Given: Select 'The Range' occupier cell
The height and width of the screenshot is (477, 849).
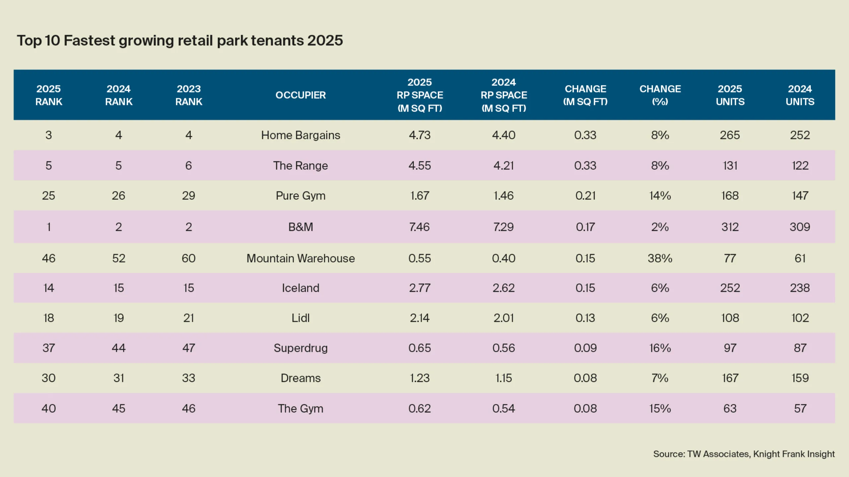Looking at the screenshot, I should pos(300,166).
